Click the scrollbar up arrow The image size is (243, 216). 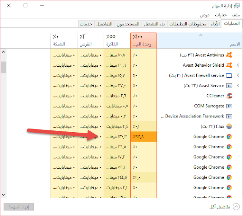point(3,52)
